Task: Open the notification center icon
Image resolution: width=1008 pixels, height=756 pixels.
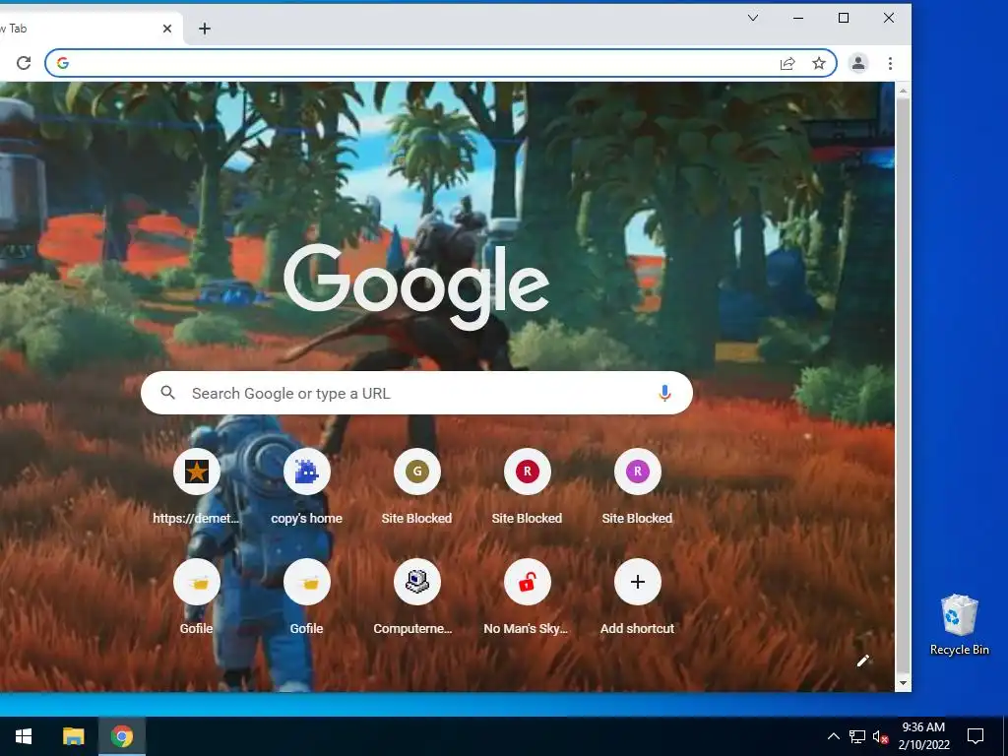Action: coord(976,736)
